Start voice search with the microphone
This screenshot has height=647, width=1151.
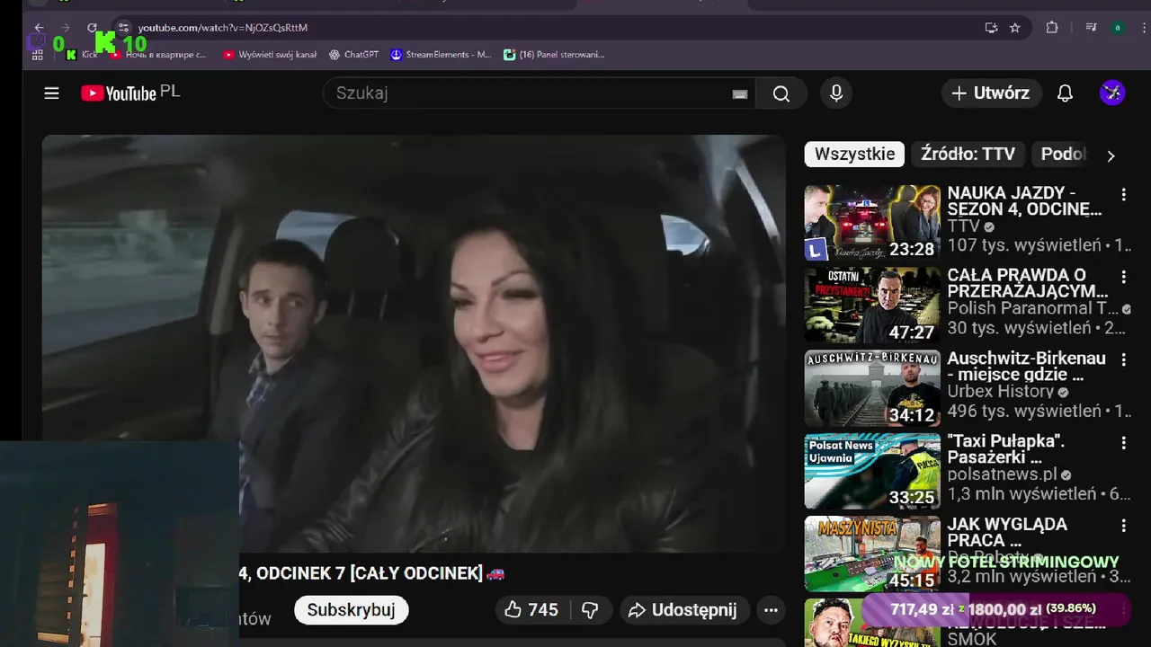pyautogui.click(x=836, y=93)
